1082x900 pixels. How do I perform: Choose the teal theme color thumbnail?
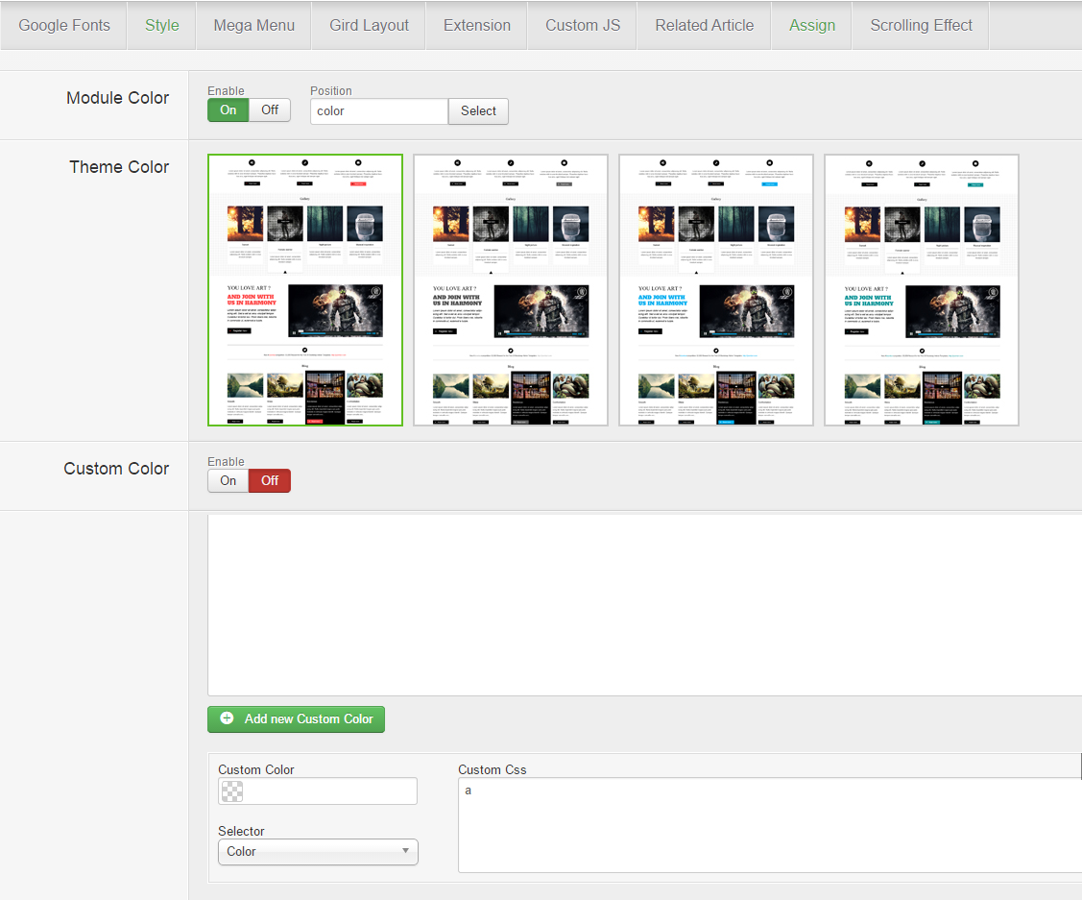click(x=922, y=290)
